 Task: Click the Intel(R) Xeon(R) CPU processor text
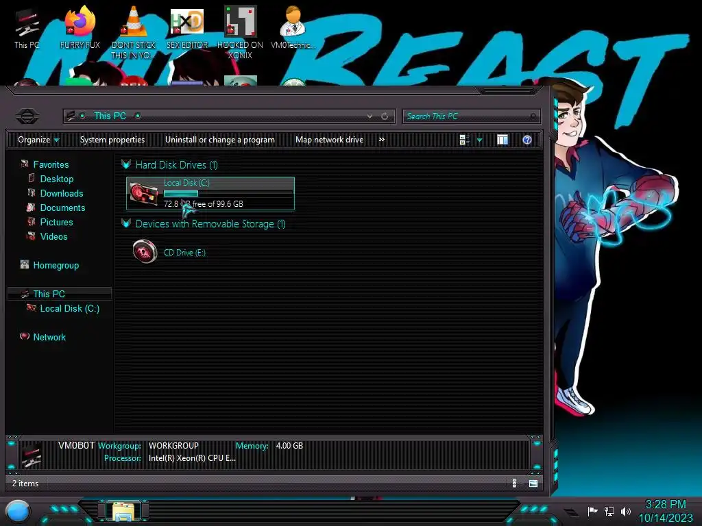(192, 458)
